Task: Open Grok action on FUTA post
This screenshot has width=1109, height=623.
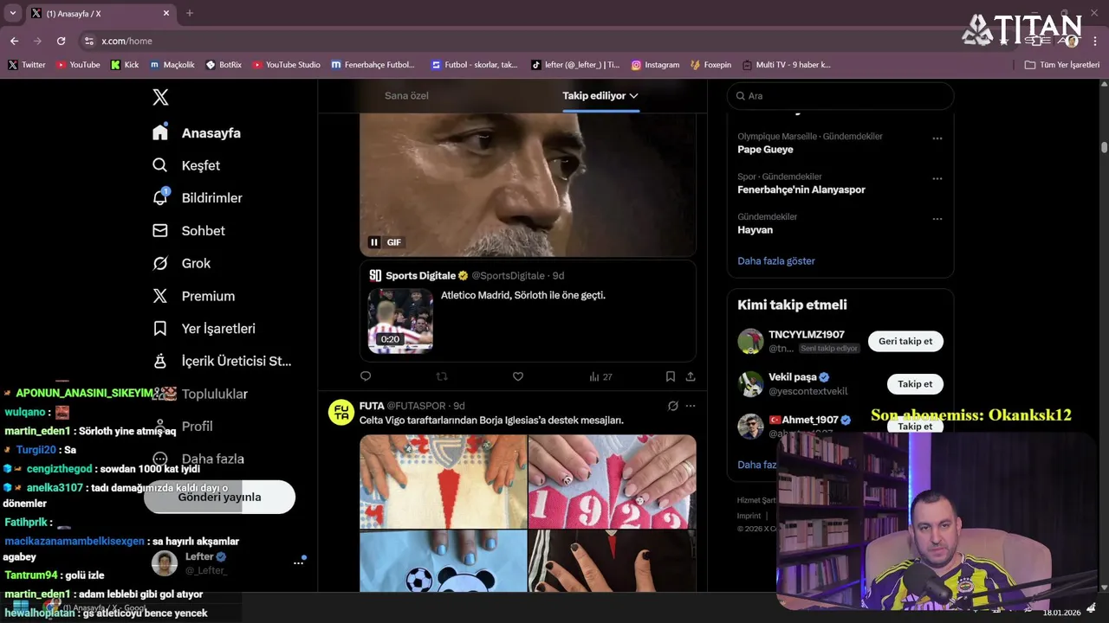Action: pyautogui.click(x=672, y=406)
